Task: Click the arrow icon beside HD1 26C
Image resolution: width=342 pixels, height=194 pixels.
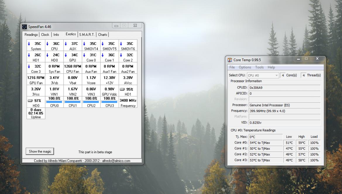Action: coord(29,55)
